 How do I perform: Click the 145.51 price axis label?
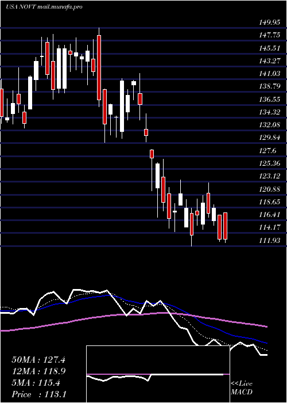click(269, 48)
